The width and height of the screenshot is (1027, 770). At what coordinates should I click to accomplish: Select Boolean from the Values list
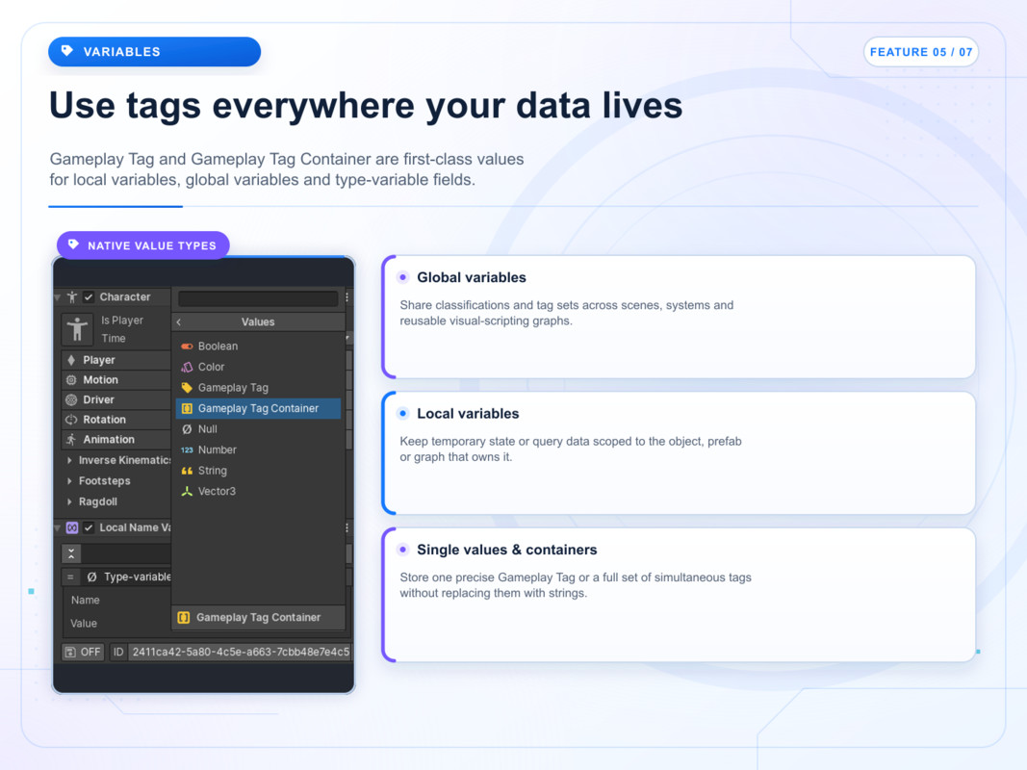coord(258,346)
